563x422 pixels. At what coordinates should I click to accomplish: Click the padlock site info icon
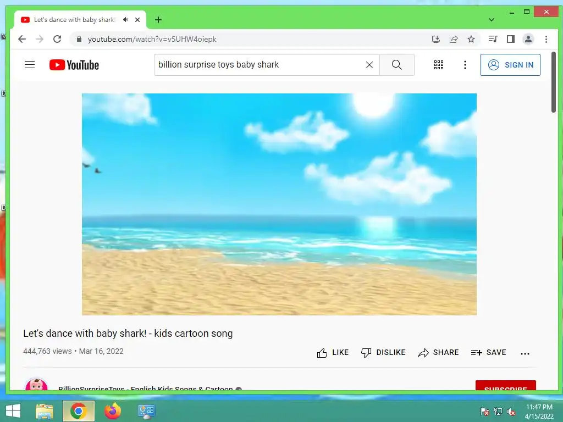pos(79,39)
